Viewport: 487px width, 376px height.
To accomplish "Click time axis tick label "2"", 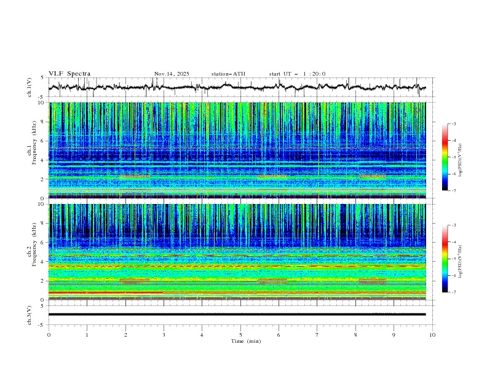I will click(125, 335).
